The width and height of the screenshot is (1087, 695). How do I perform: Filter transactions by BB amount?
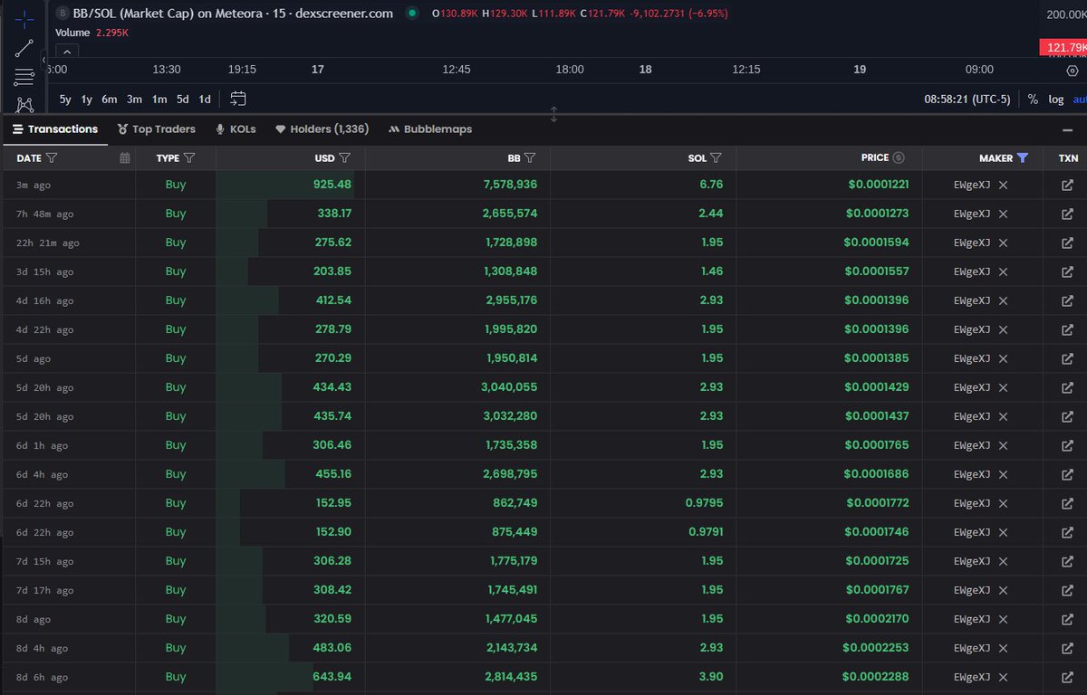[530, 157]
